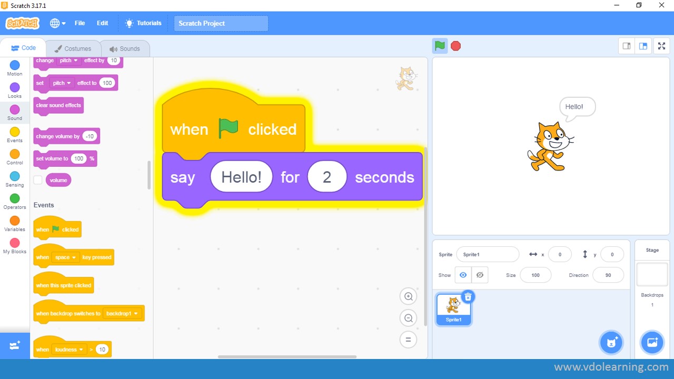Image resolution: width=674 pixels, height=379 pixels.
Task: Open the File menu
Action: click(x=80, y=23)
